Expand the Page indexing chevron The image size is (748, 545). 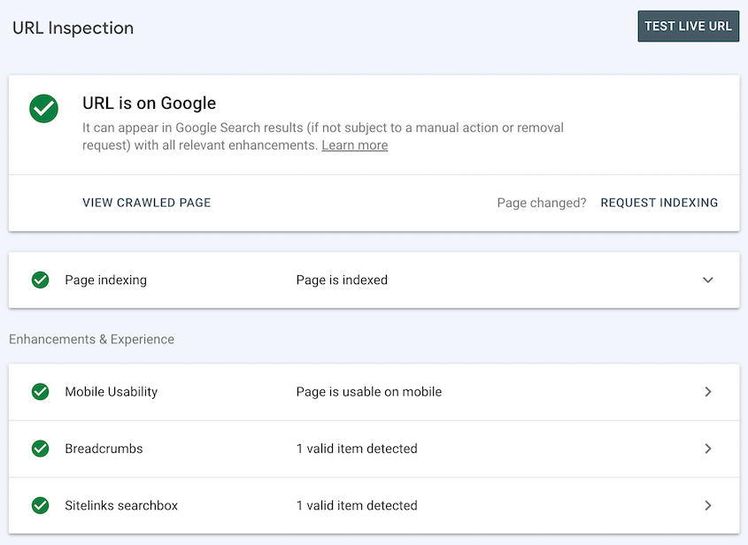pyautogui.click(x=708, y=280)
